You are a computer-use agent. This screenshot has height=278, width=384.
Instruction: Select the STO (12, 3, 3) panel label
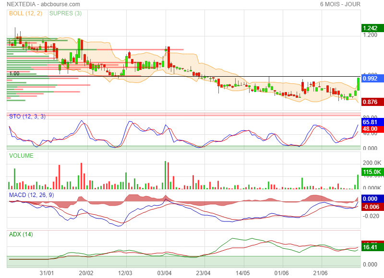click(x=27, y=116)
